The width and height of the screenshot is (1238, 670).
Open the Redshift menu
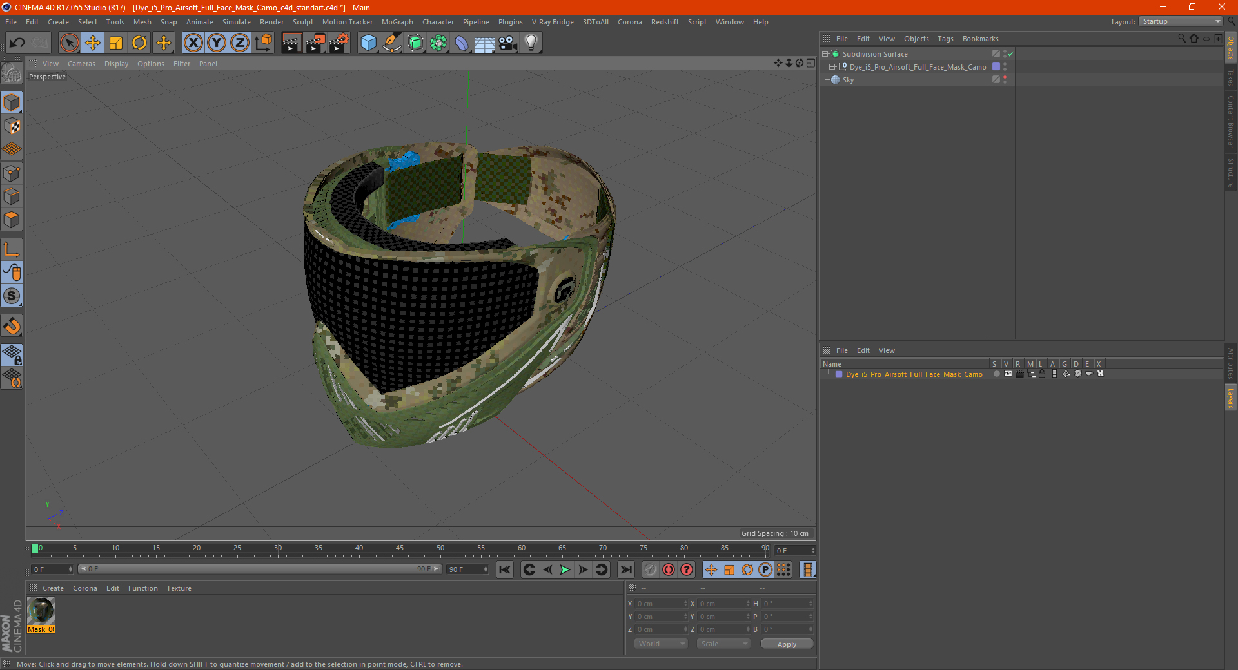click(x=665, y=22)
